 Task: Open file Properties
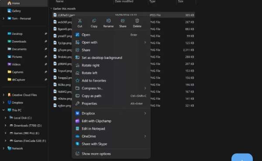pyautogui.click(x=111, y=103)
